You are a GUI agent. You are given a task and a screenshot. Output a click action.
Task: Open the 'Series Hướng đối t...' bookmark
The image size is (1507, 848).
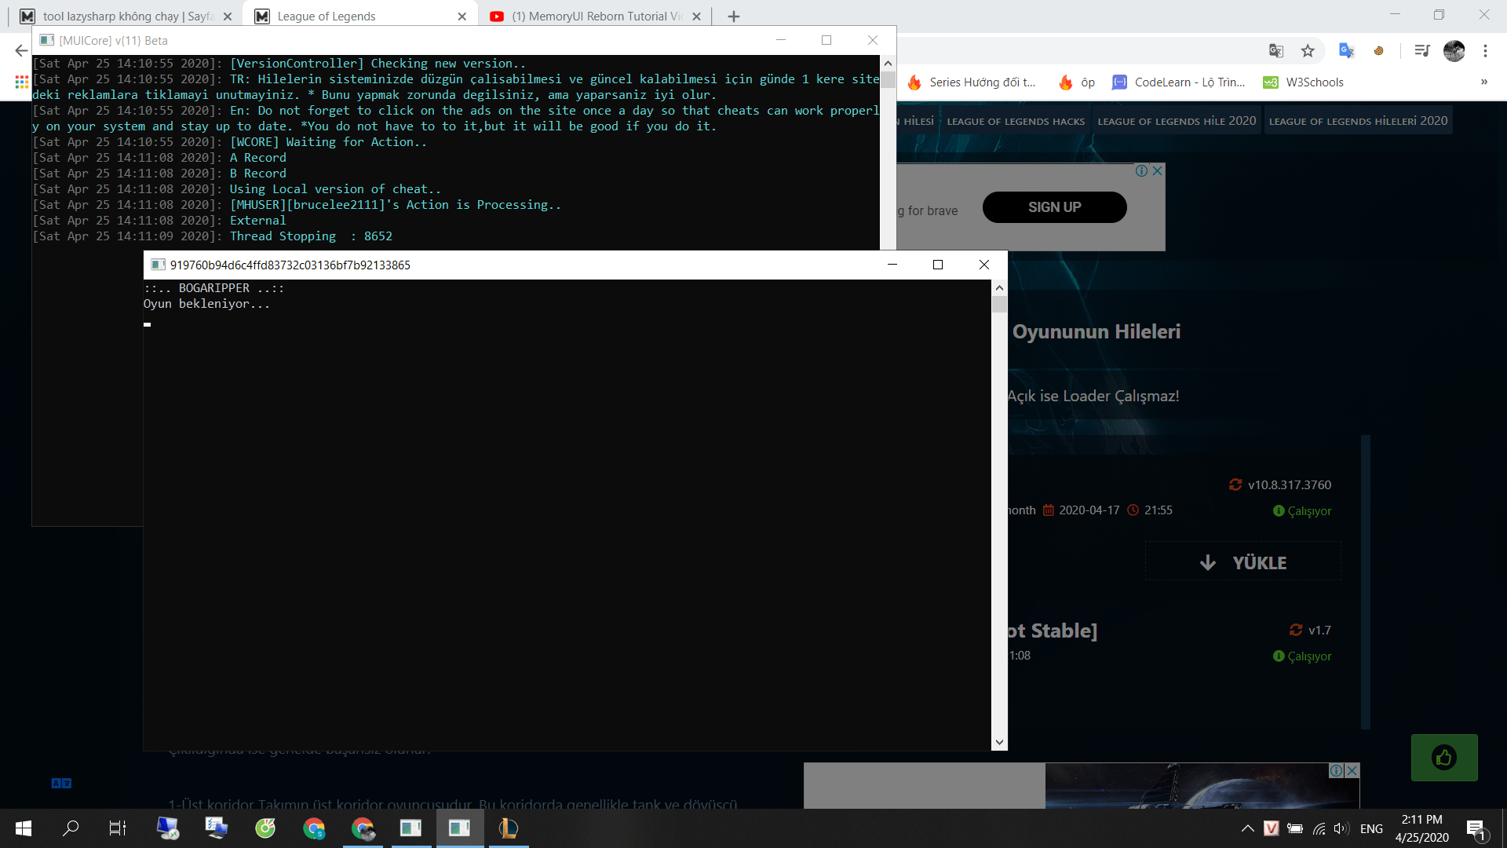pos(972,82)
